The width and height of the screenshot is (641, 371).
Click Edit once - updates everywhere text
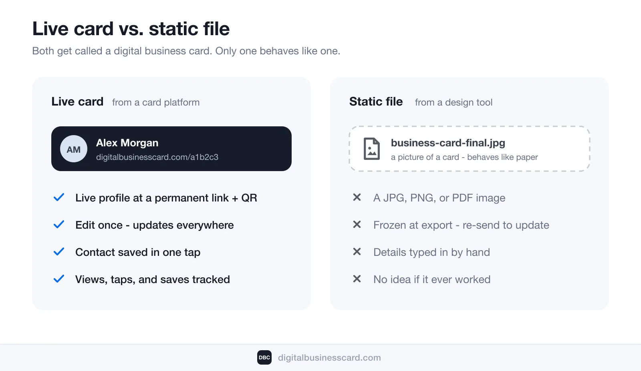(155, 225)
